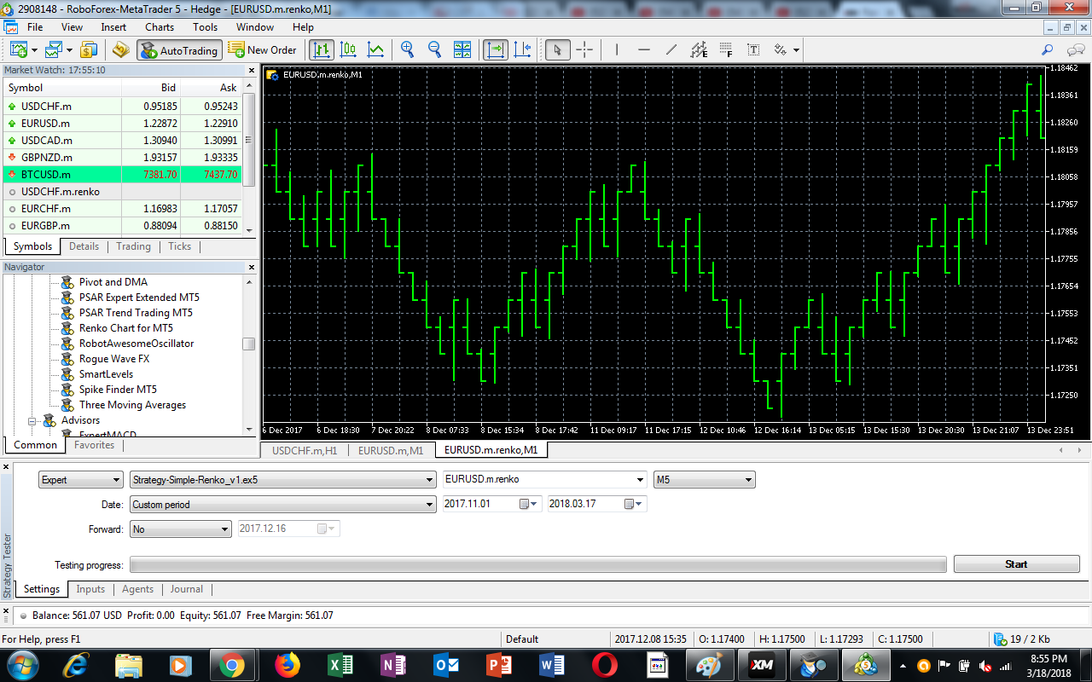Select the draw text label tool
Image resolution: width=1092 pixels, height=682 pixels.
coord(753,50)
